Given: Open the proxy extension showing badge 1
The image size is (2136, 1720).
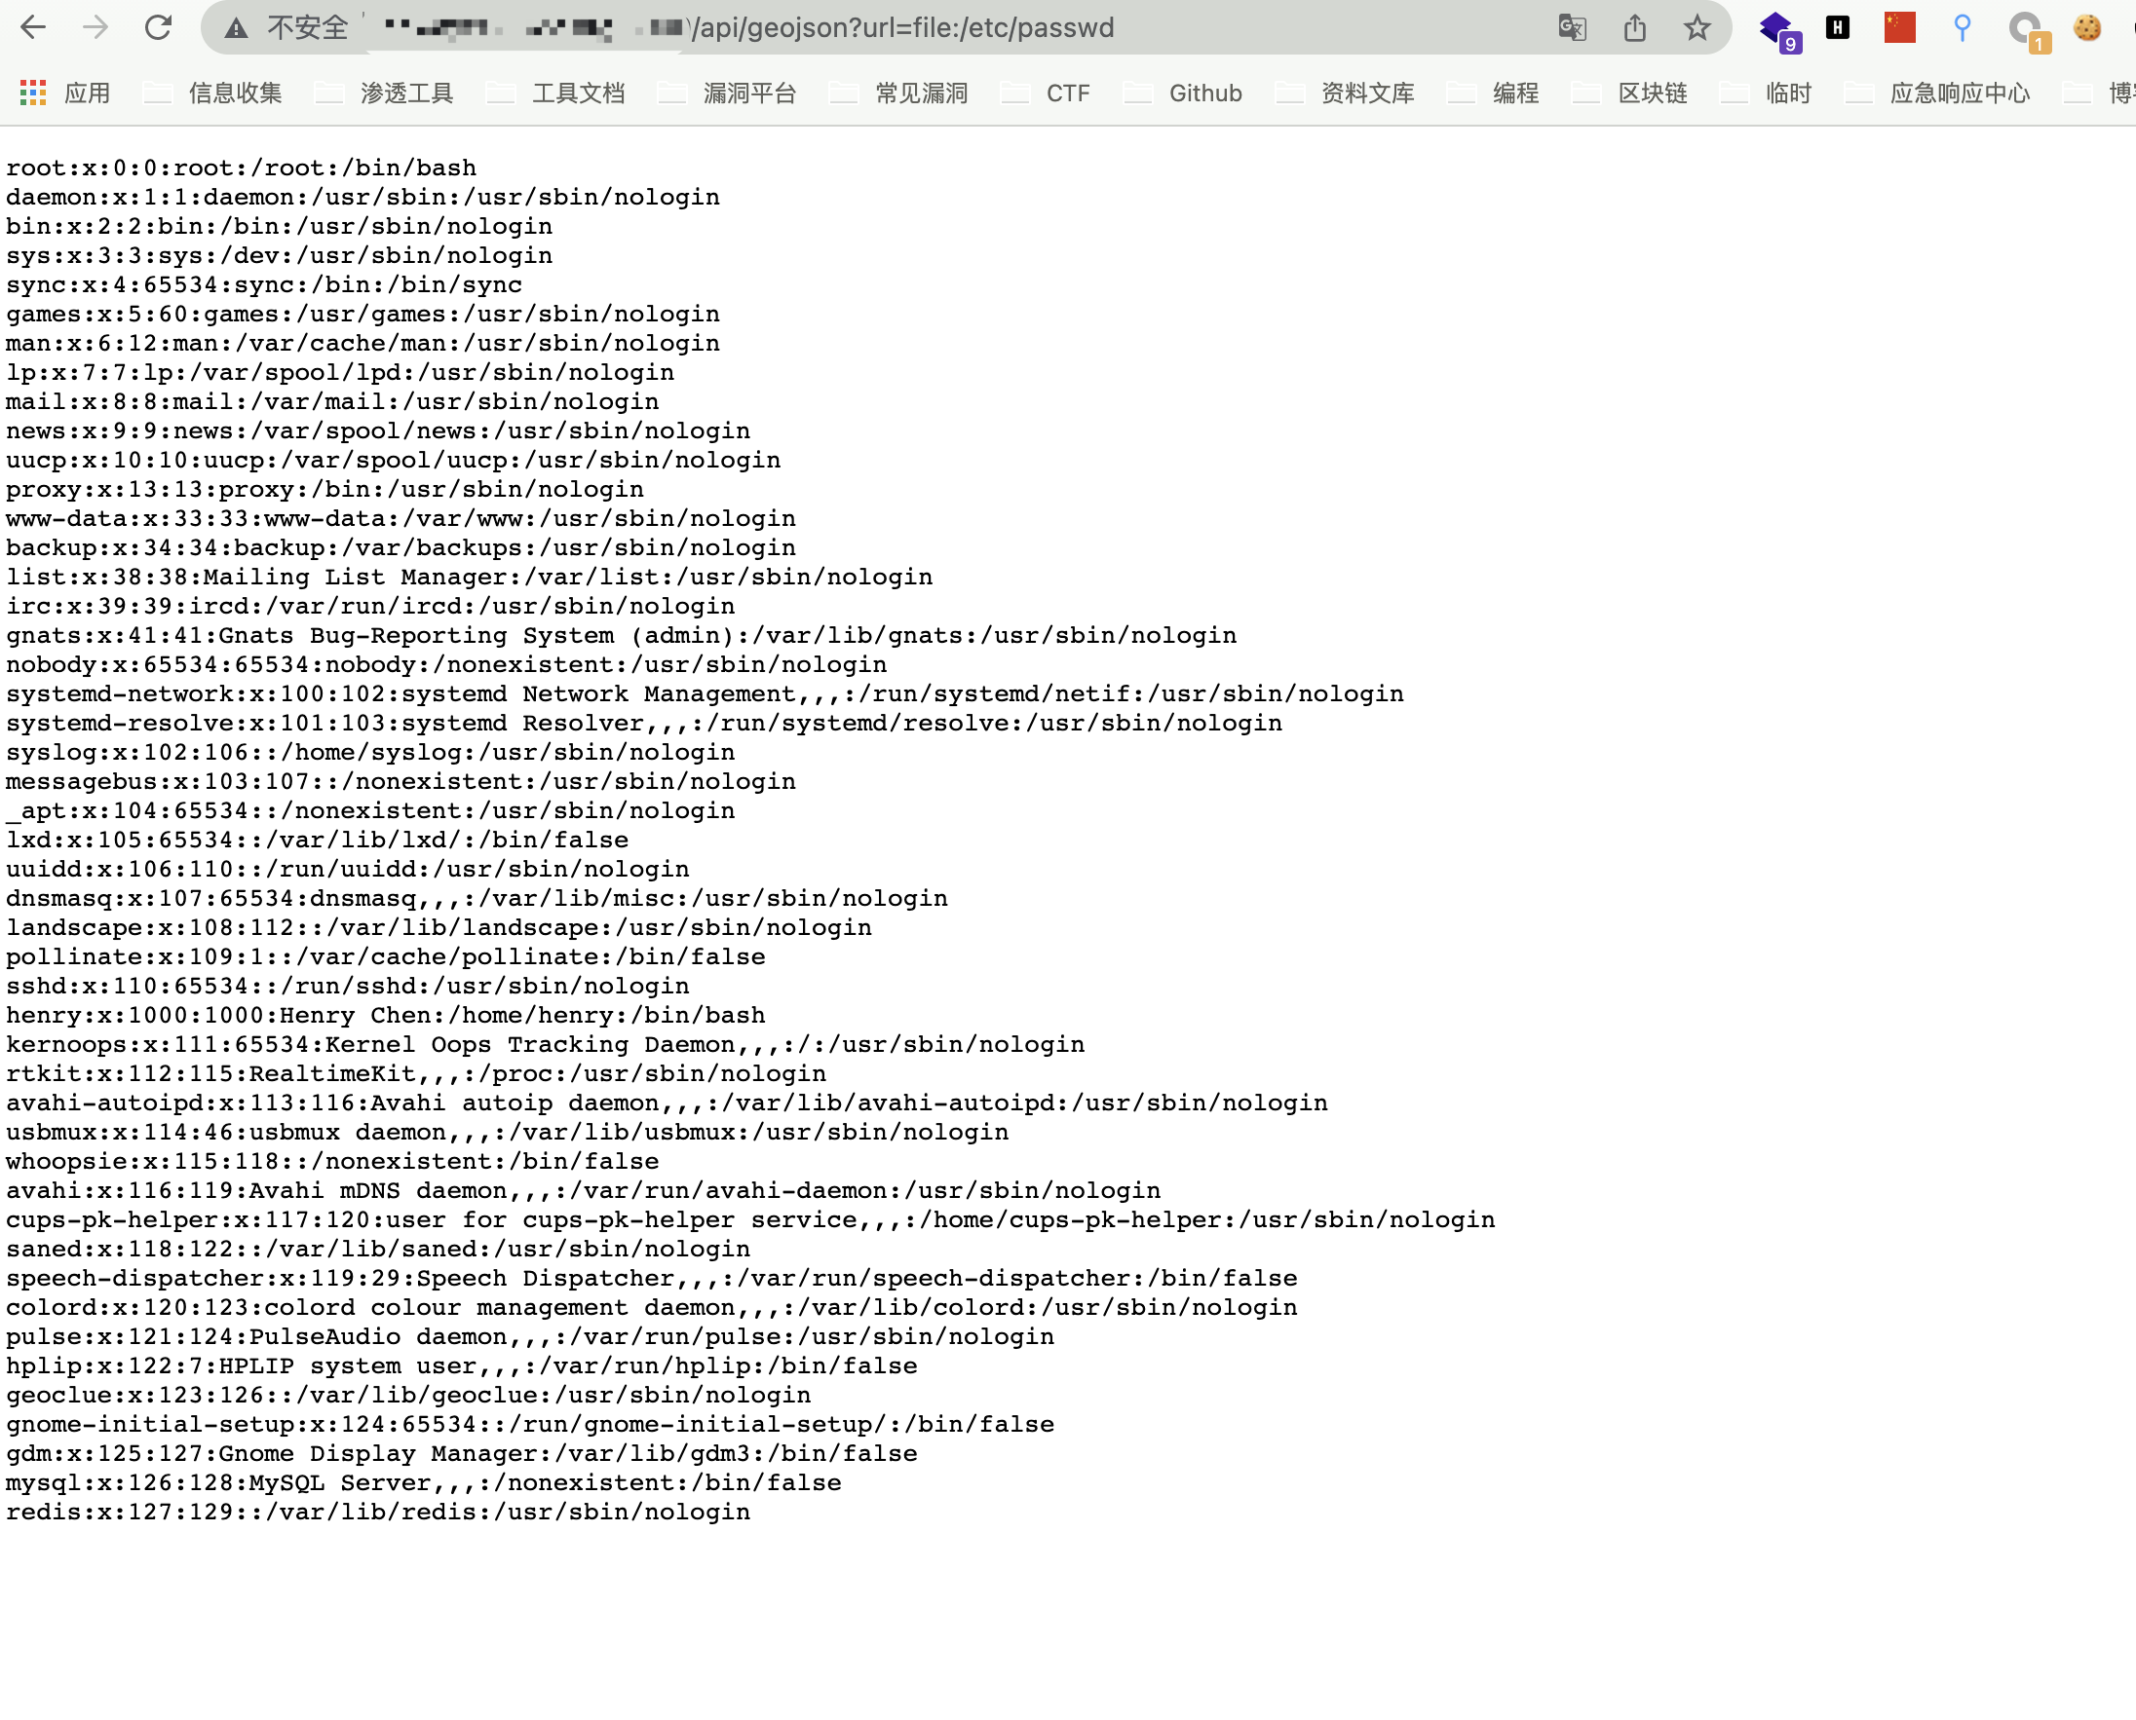Looking at the screenshot, I should coord(2025,29).
